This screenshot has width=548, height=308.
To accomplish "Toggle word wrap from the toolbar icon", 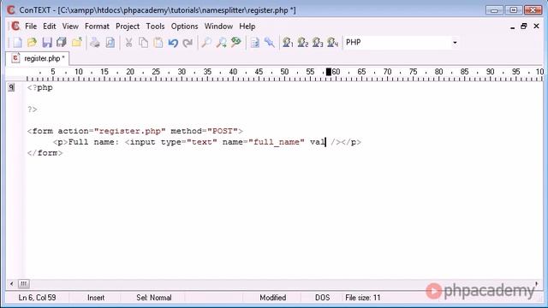I will pos(255,43).
